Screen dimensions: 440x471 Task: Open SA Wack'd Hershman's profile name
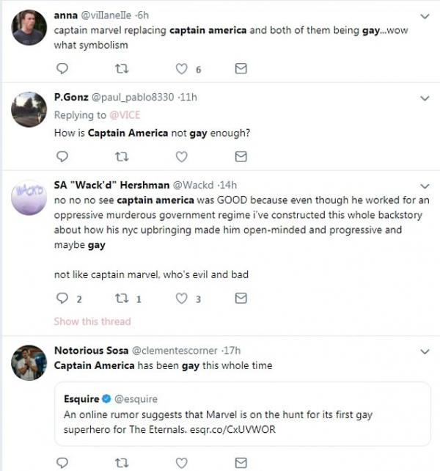coord(111,185)
